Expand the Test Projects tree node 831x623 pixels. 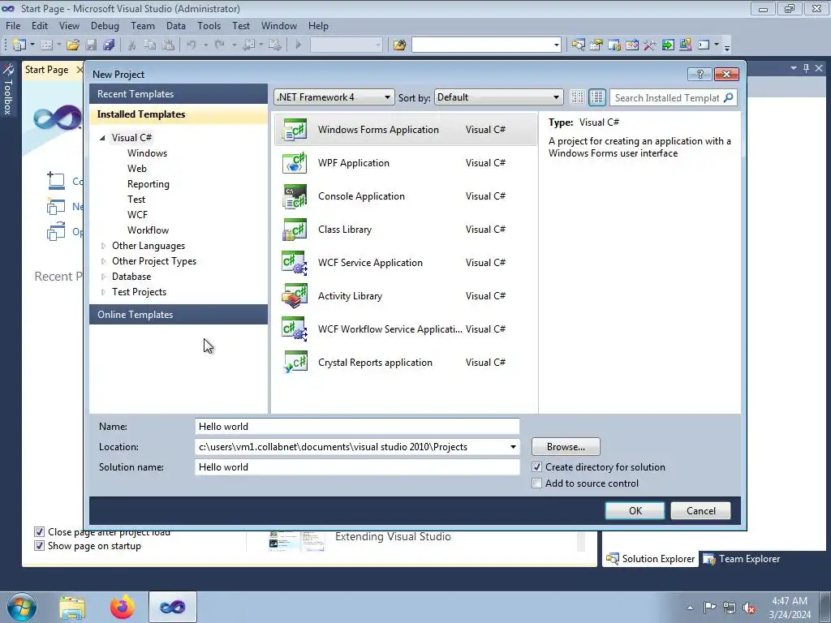click(103, 292)
